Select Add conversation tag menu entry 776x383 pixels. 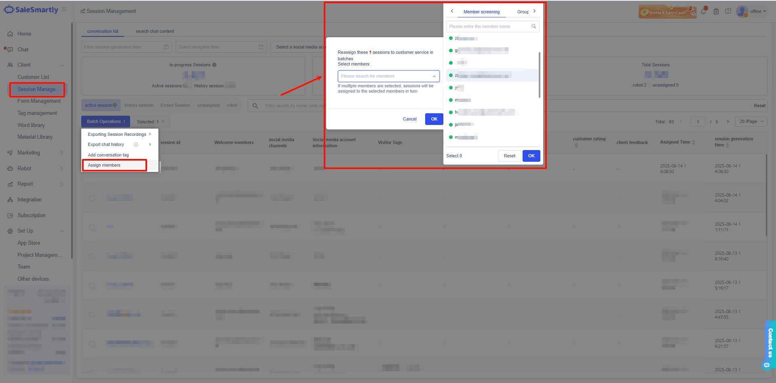tap(108, 155)
